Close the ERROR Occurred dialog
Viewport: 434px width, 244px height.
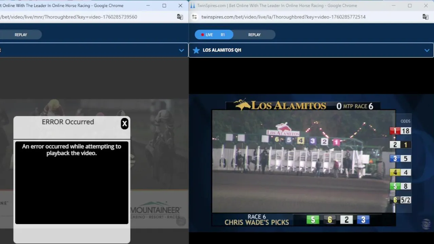[x=125, y=124]
